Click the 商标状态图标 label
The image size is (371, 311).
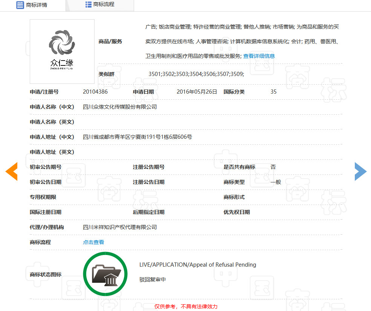[46, 275]
